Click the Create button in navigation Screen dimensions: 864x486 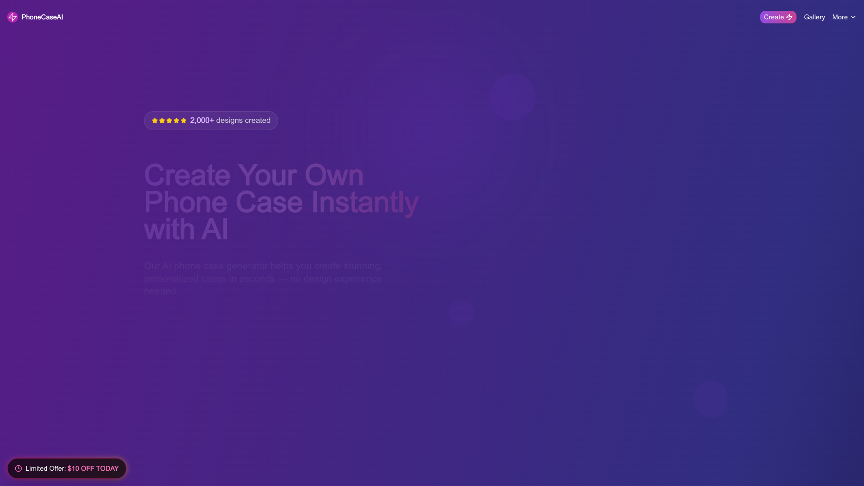point(778,17)
